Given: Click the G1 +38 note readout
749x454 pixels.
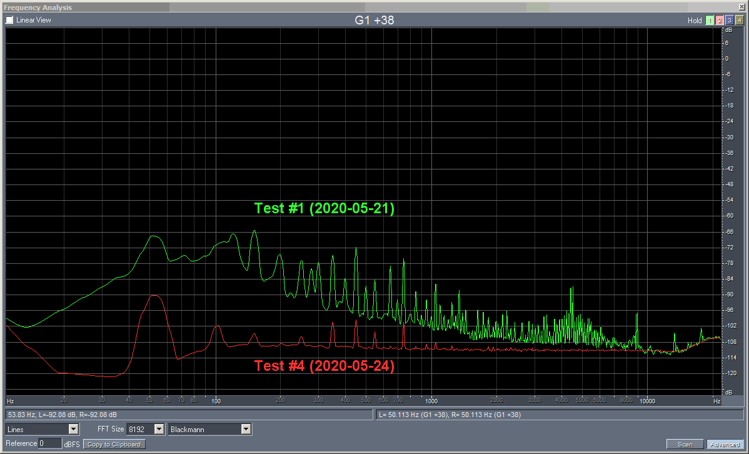Looking at the screenshot, I should 375,20.
